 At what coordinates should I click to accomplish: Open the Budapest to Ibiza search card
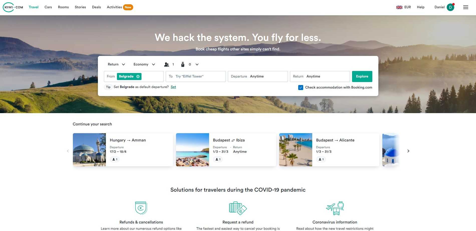click(226, 150)
